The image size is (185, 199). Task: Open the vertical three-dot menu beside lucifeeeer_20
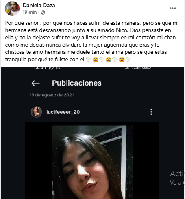pos(151,112)
